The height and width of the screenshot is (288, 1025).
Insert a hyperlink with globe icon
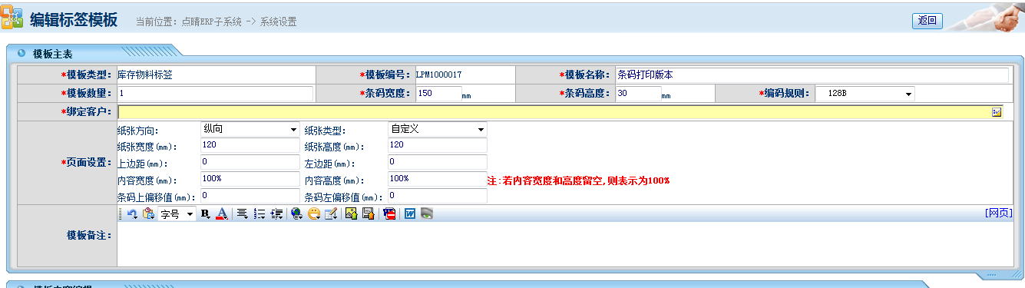(x=297, y=214)
